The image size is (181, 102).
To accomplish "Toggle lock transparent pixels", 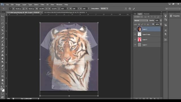I will coord(139,24).
